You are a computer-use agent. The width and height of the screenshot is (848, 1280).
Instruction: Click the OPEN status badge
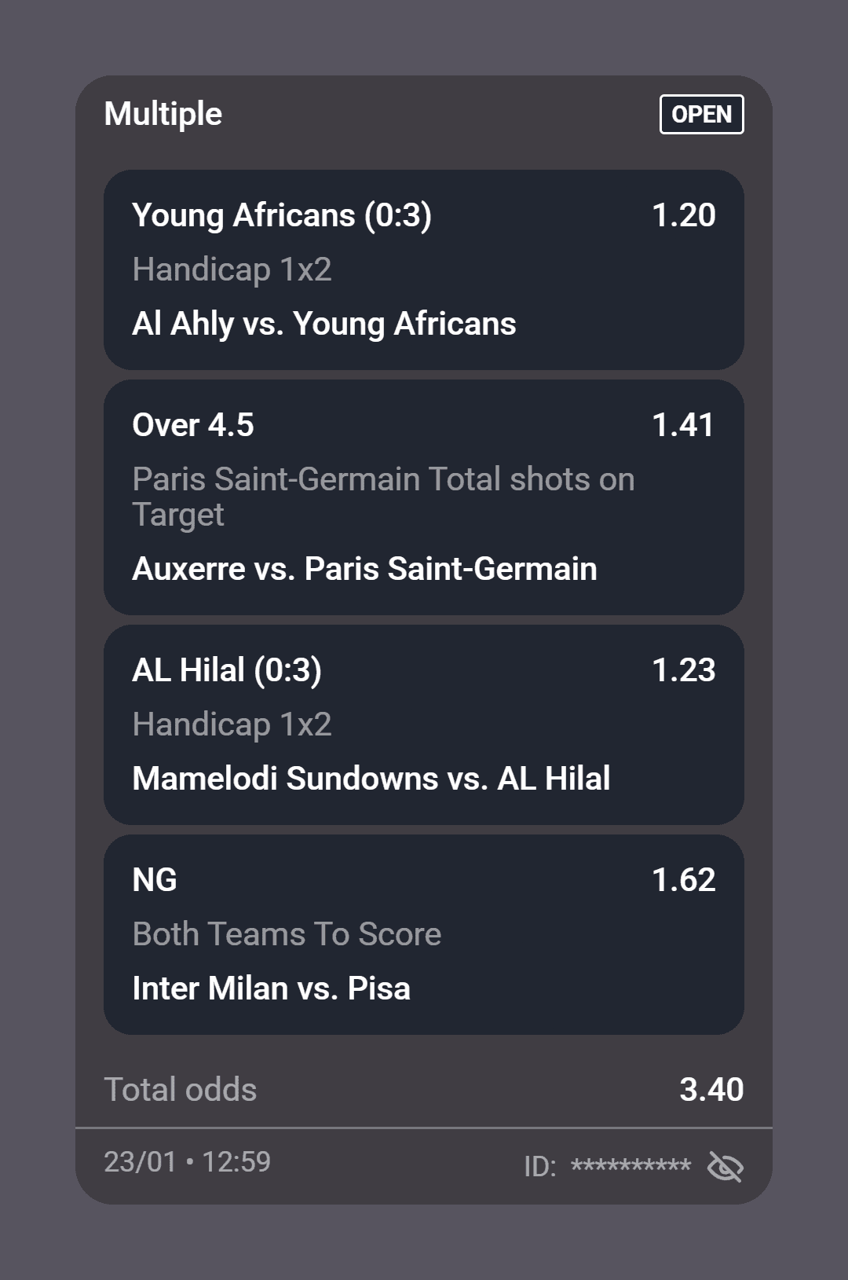[x=701, y=115]
